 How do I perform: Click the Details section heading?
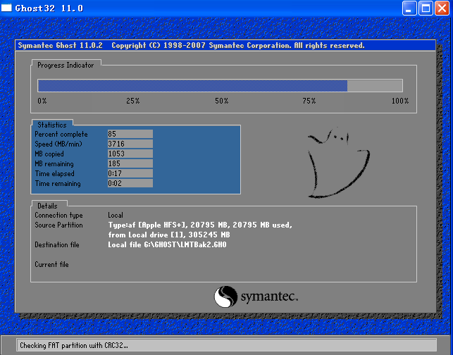46,205
